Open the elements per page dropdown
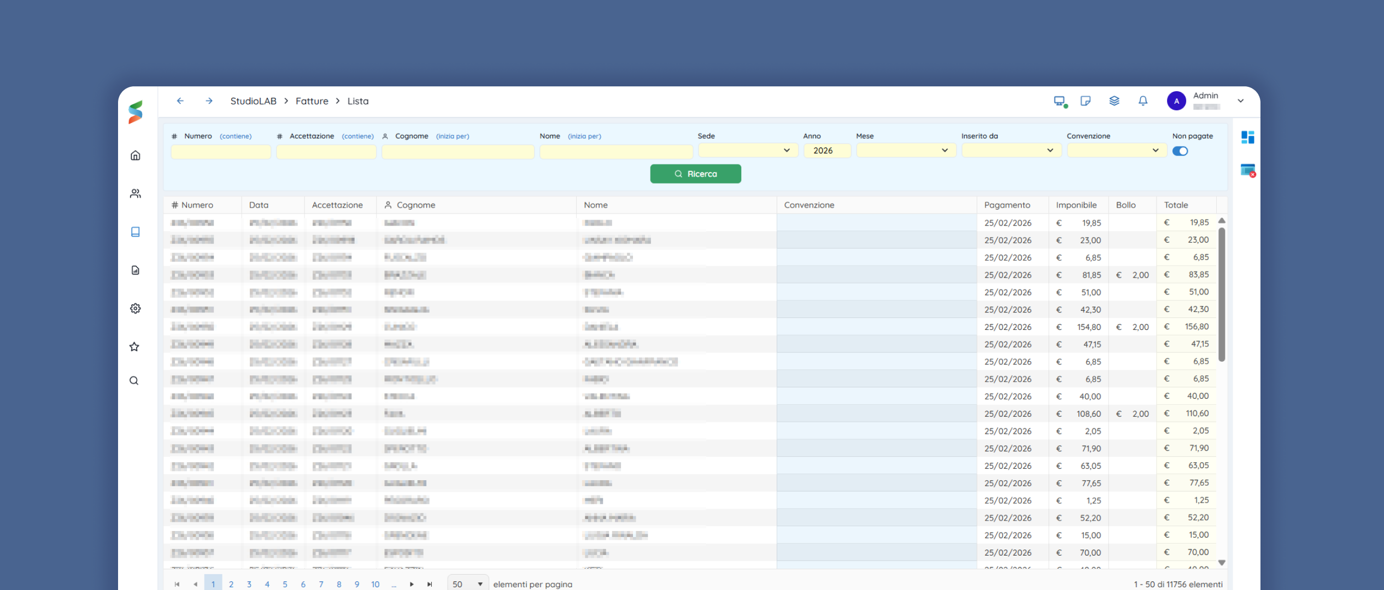1384x590 pixels. (468, 584)
